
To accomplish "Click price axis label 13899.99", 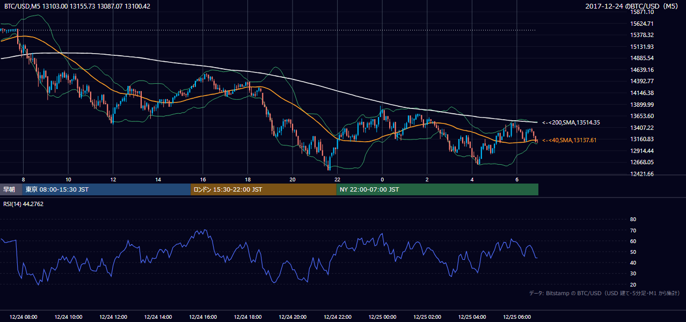I will (641, 105).
